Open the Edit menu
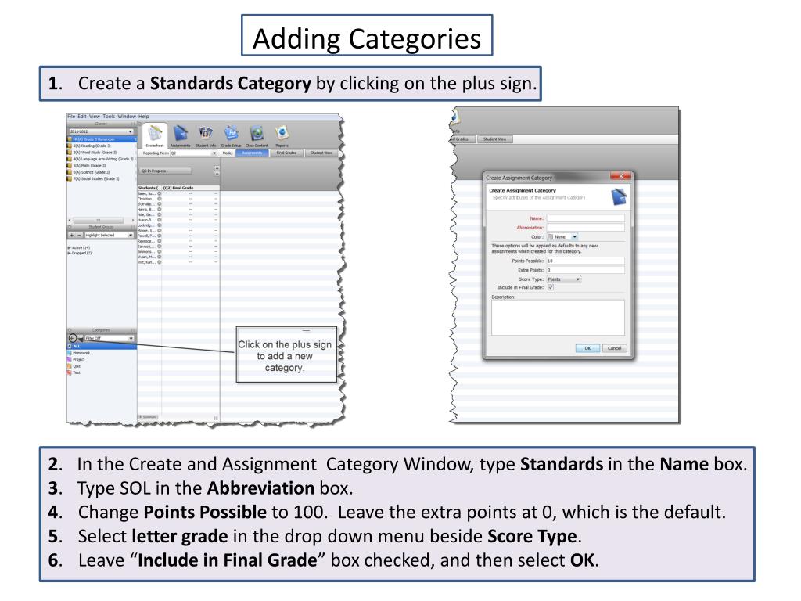This screenshot has height=601, width=801. pos(82,117)
